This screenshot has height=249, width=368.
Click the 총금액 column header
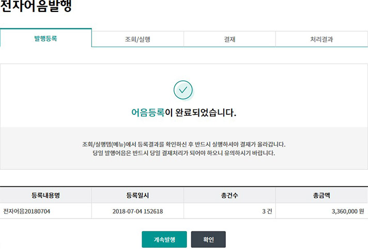[x=321, y=195]
